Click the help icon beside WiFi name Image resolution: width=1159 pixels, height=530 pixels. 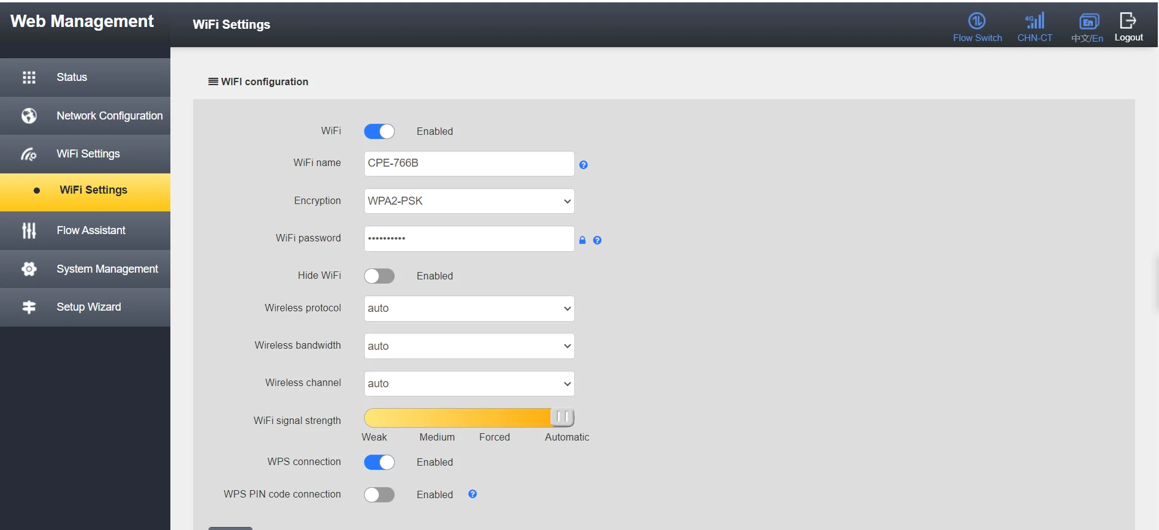pyautogui.click(x=583, y=165)
